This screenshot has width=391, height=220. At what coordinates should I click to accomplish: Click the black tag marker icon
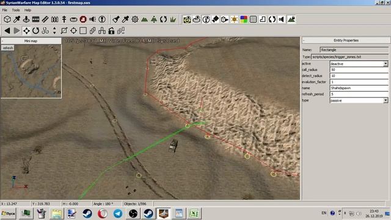coord(215,19)
